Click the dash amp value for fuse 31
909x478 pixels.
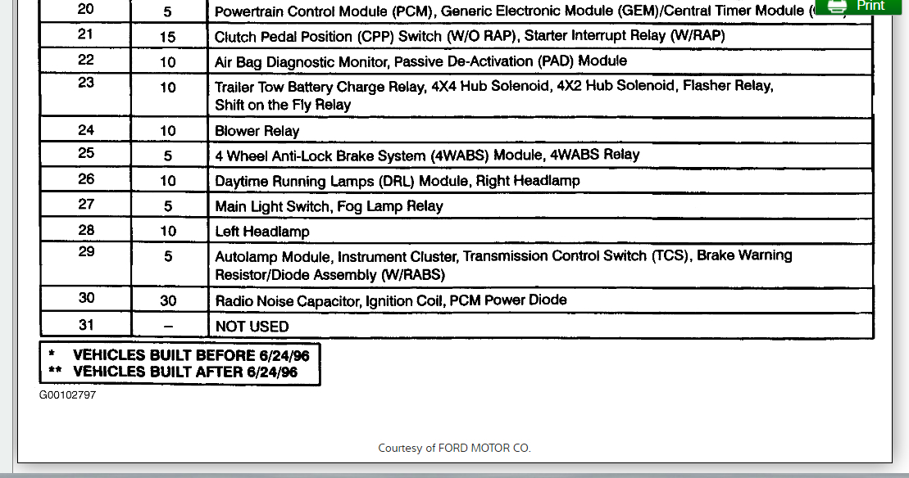point(168,327)
